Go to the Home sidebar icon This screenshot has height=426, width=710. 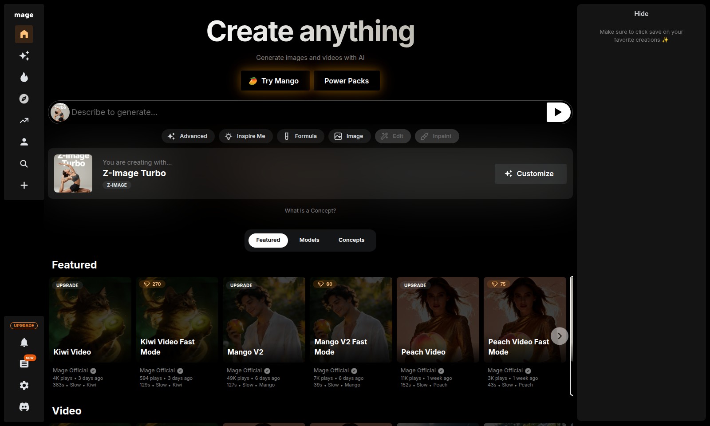click(x=24, y=34)
